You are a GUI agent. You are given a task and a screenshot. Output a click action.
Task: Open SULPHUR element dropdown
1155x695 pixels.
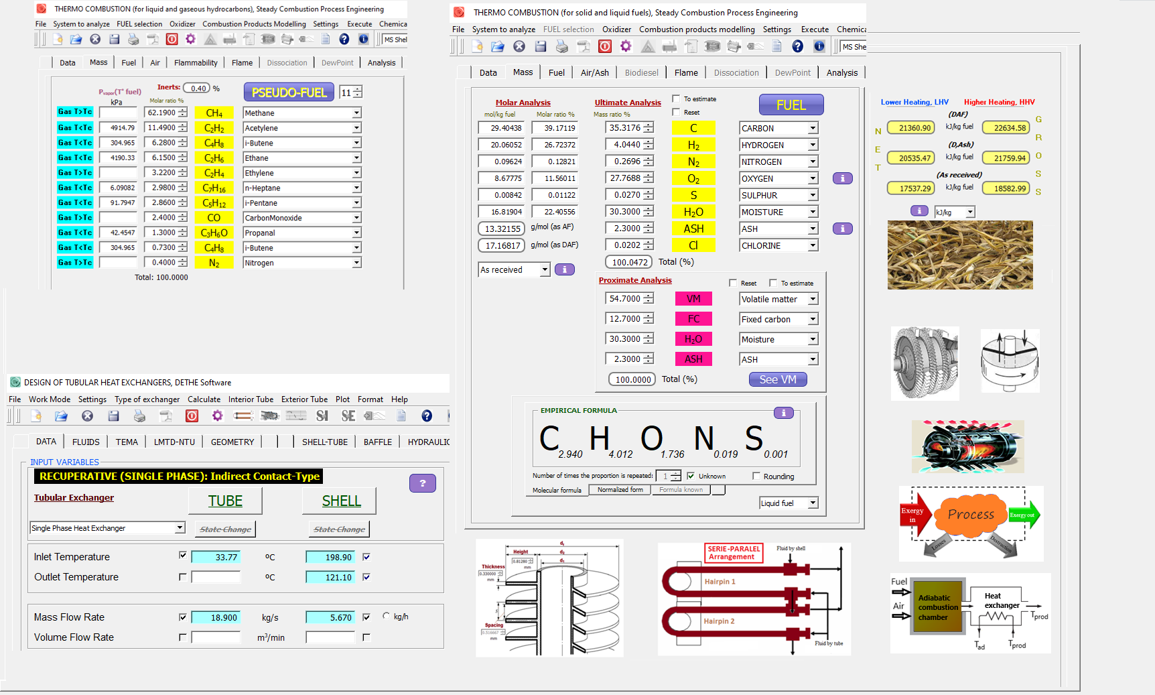(813, 195)
